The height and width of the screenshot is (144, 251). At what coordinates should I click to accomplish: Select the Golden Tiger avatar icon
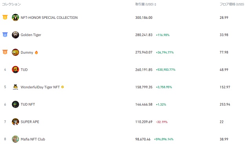click(x=15, y=35)
